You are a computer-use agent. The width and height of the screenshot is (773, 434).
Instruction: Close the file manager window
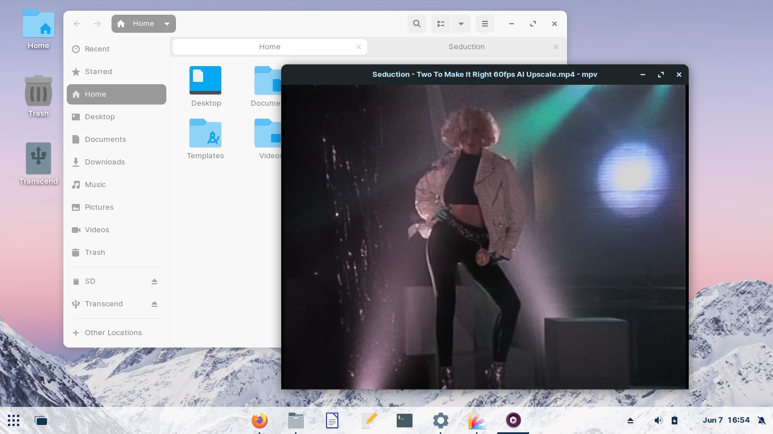point(555,24)
